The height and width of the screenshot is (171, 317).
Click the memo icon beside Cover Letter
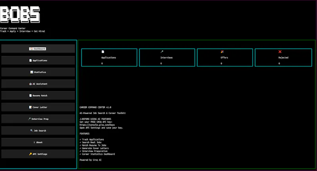tap(31, 107)
